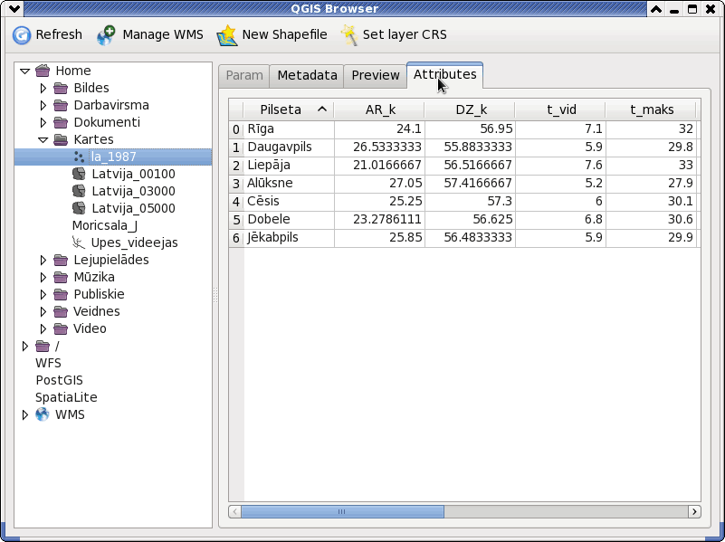Click the Upes_videejas line layer icon
The image size is (725, 542).
(x=79, y=242)
